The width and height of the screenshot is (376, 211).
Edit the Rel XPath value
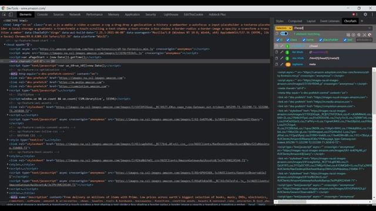click(282, 52)
